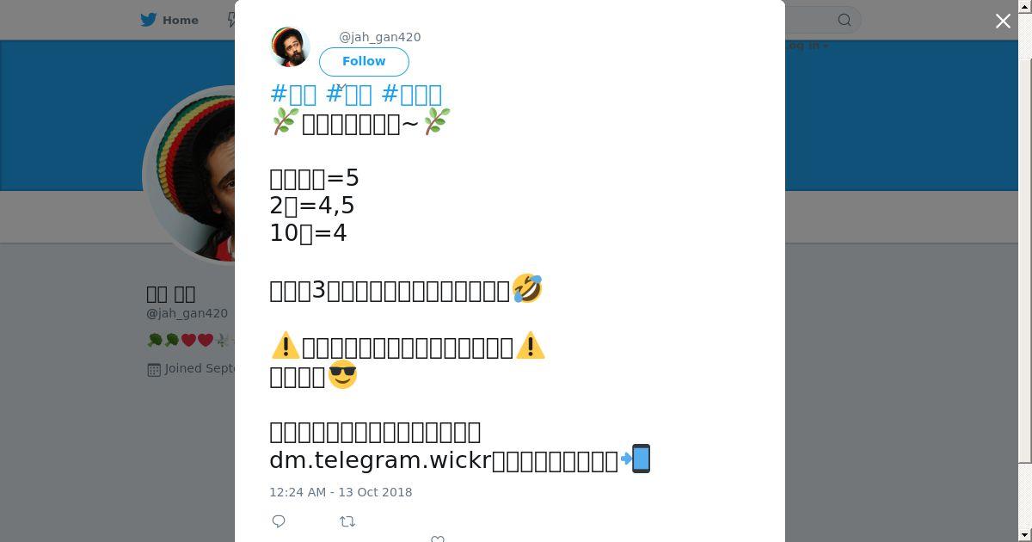
Task: Open the first hashtag in the tweet
Action: click(x=293, y=94)
